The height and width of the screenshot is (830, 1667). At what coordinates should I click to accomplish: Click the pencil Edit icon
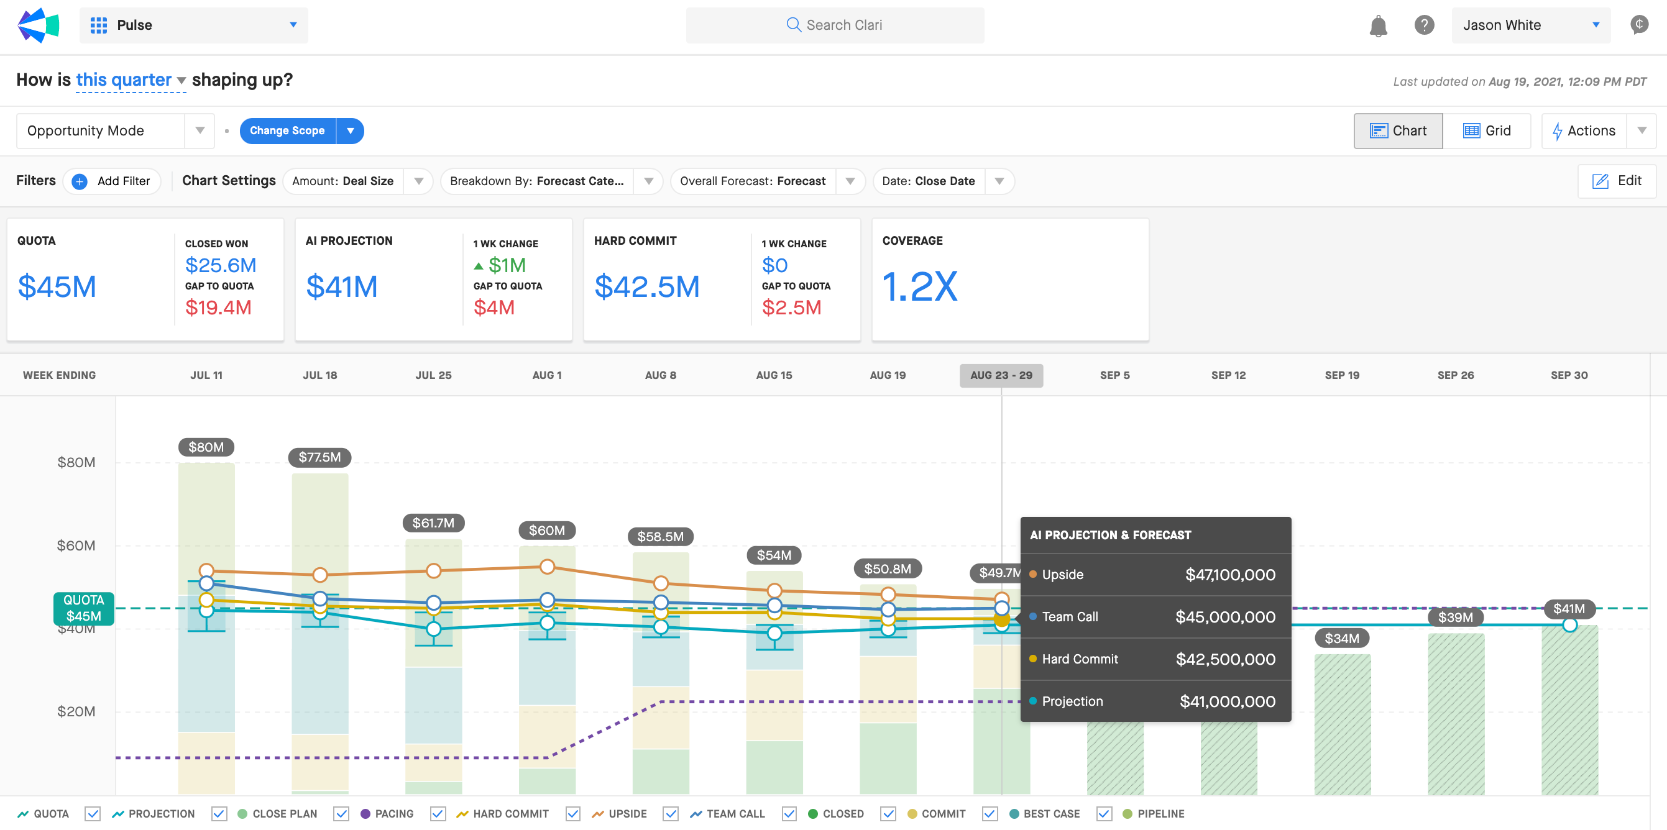click(x=1600, y=181)
